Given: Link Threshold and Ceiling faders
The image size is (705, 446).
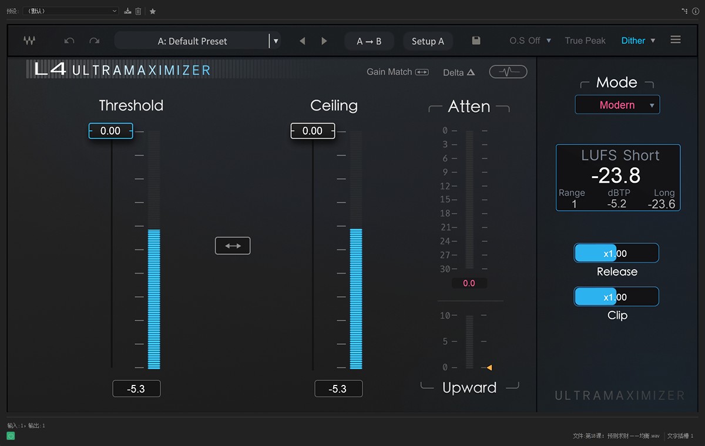Looking at the screenshot, I should tap(233, 246).
